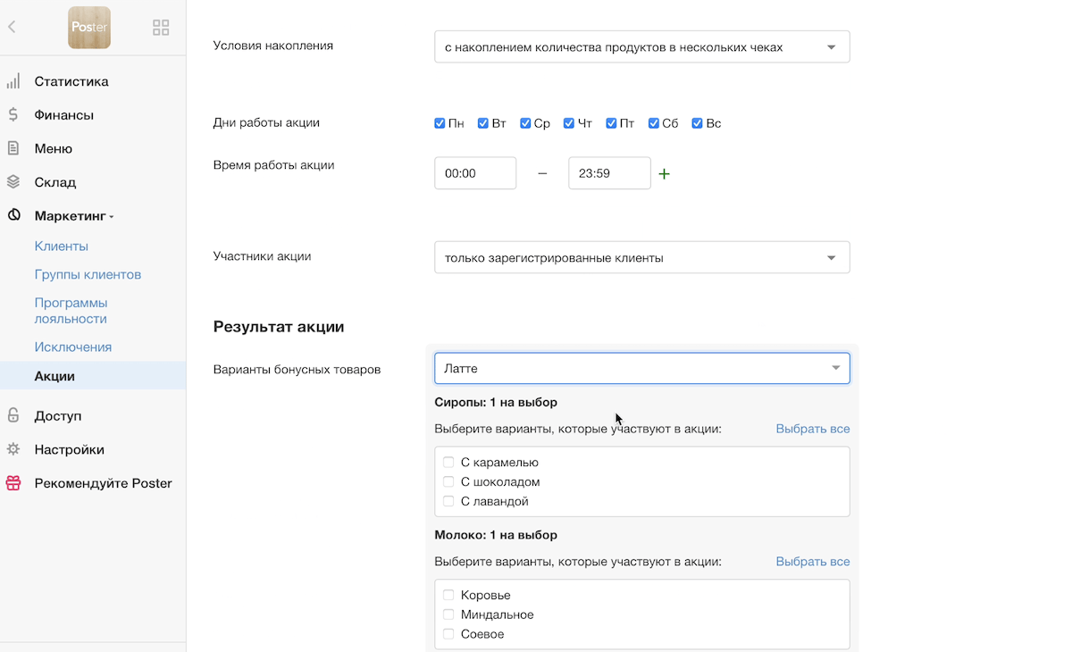Go to Клиенты in the Marketing submenu

pos(61,246)
